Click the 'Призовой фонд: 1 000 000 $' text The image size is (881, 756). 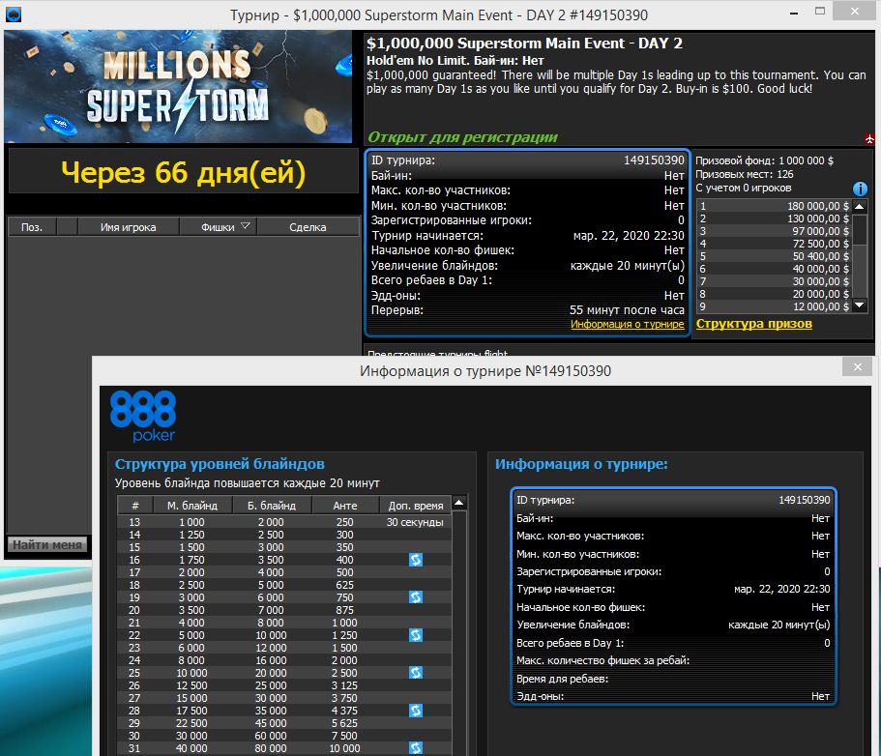765,160
